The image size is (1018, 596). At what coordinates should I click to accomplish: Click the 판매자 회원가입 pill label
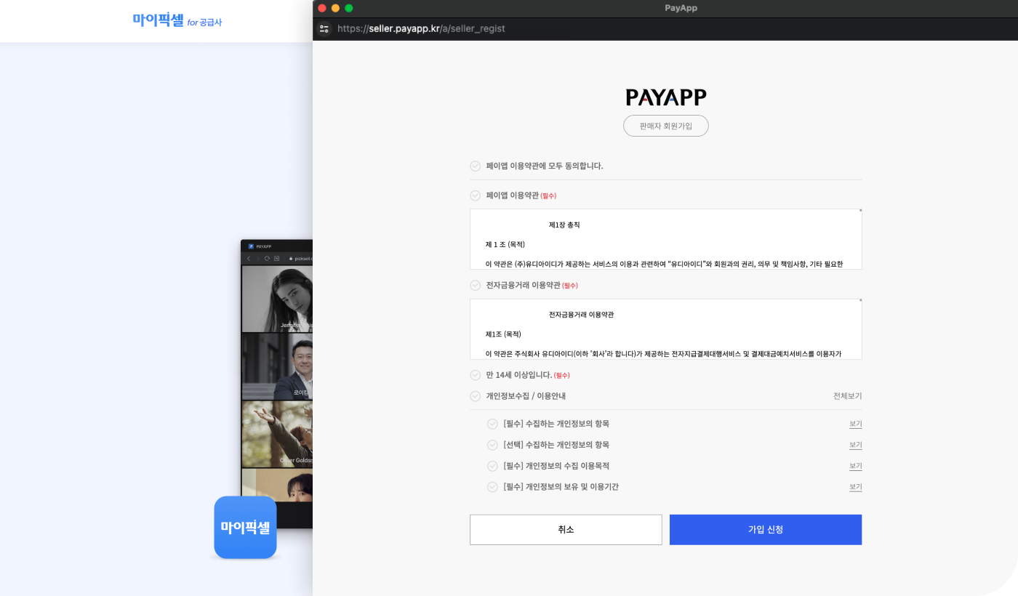665,126
